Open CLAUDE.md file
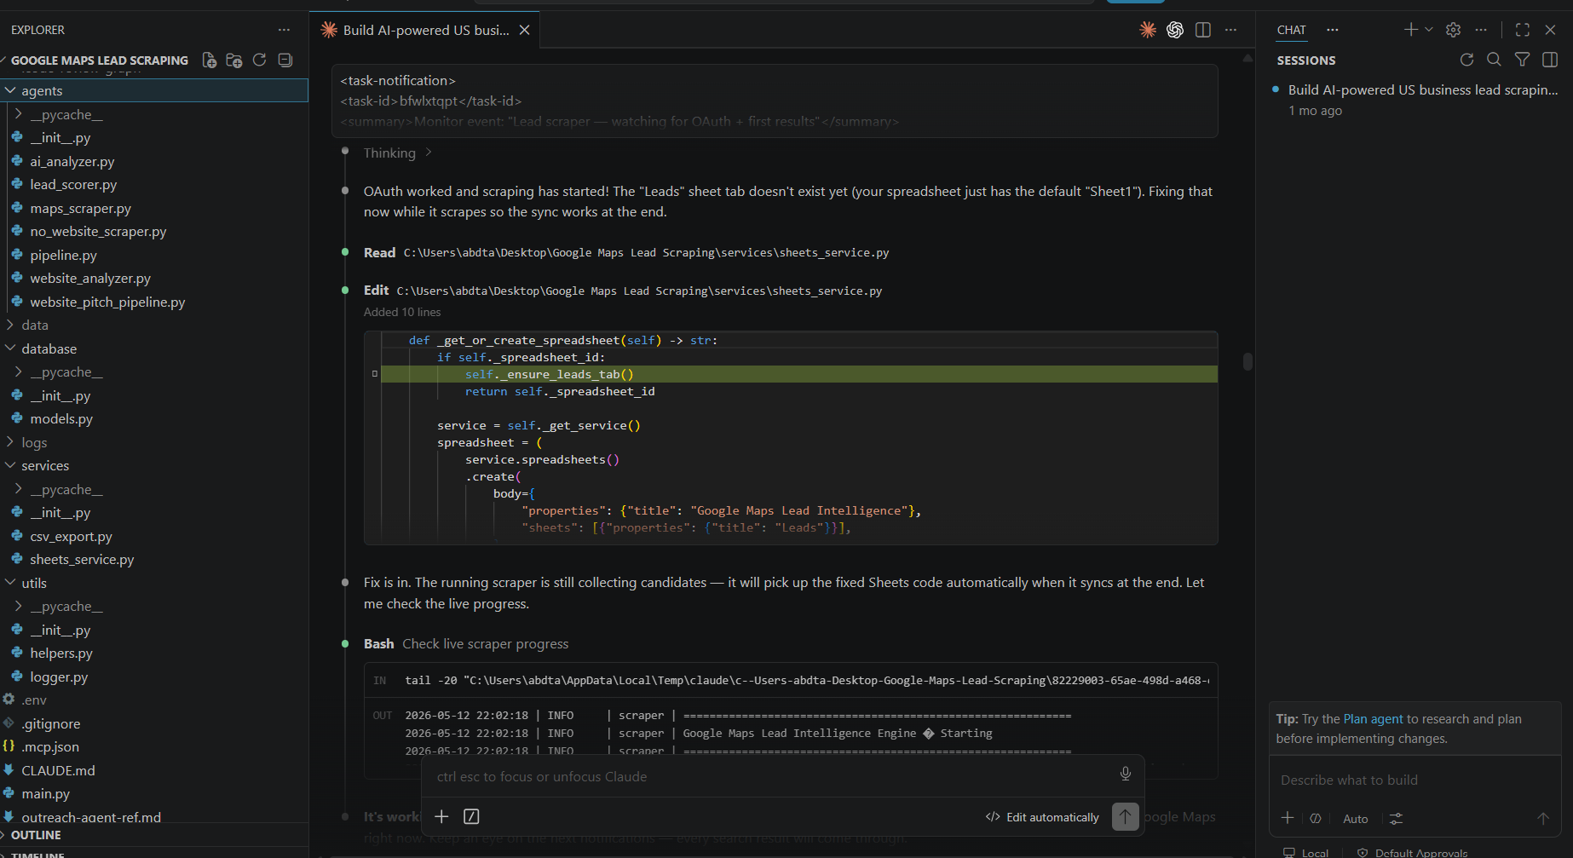Image resolution: width=1573 pixels, height=858 pixels. [x=154, y=770]
